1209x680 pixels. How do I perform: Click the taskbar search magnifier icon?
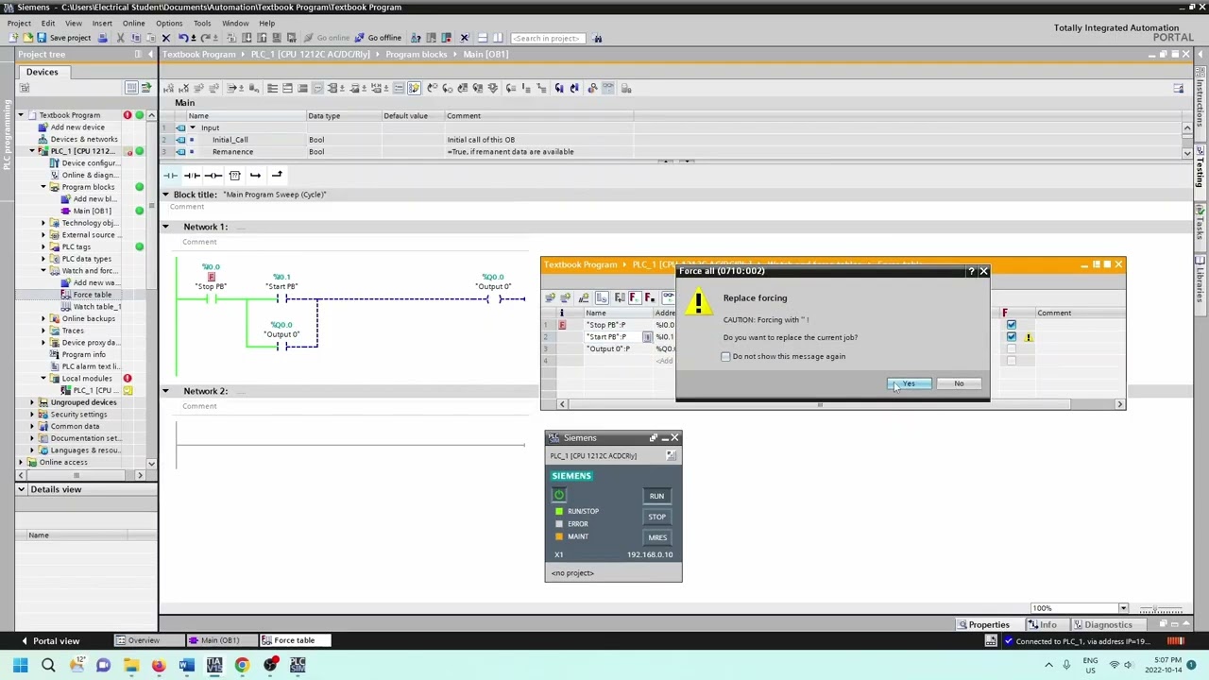tap(48, 666)
